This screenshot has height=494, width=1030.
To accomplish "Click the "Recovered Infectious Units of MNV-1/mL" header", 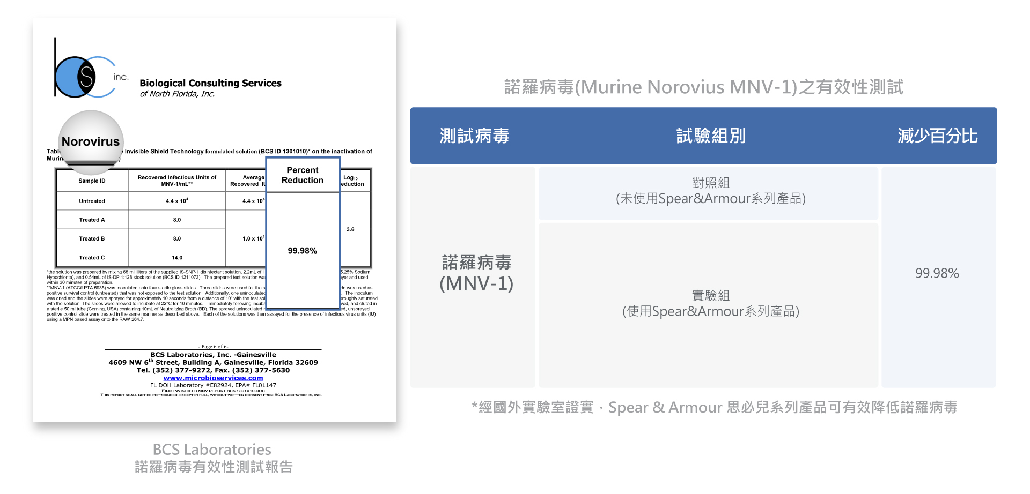I will pyautogui.click(x=177, y=181).
